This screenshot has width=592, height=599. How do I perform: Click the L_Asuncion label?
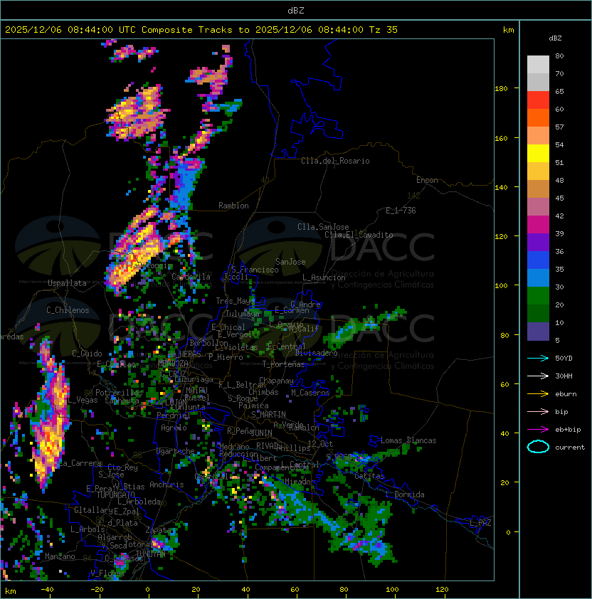click(324, 277)
